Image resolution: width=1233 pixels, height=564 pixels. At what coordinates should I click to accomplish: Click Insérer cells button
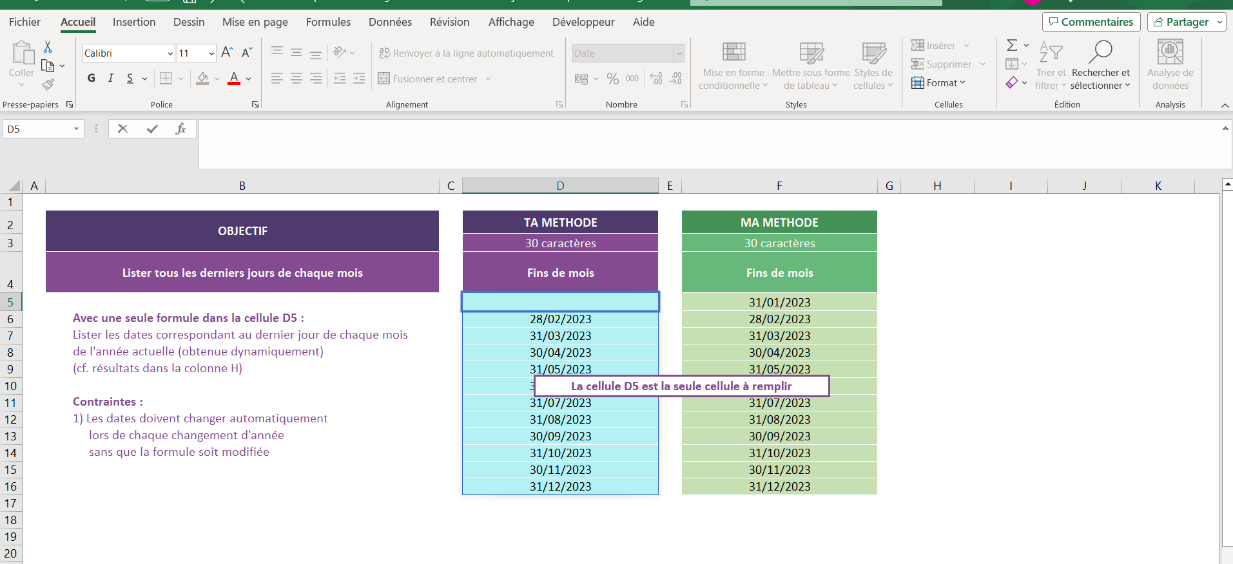934,45
